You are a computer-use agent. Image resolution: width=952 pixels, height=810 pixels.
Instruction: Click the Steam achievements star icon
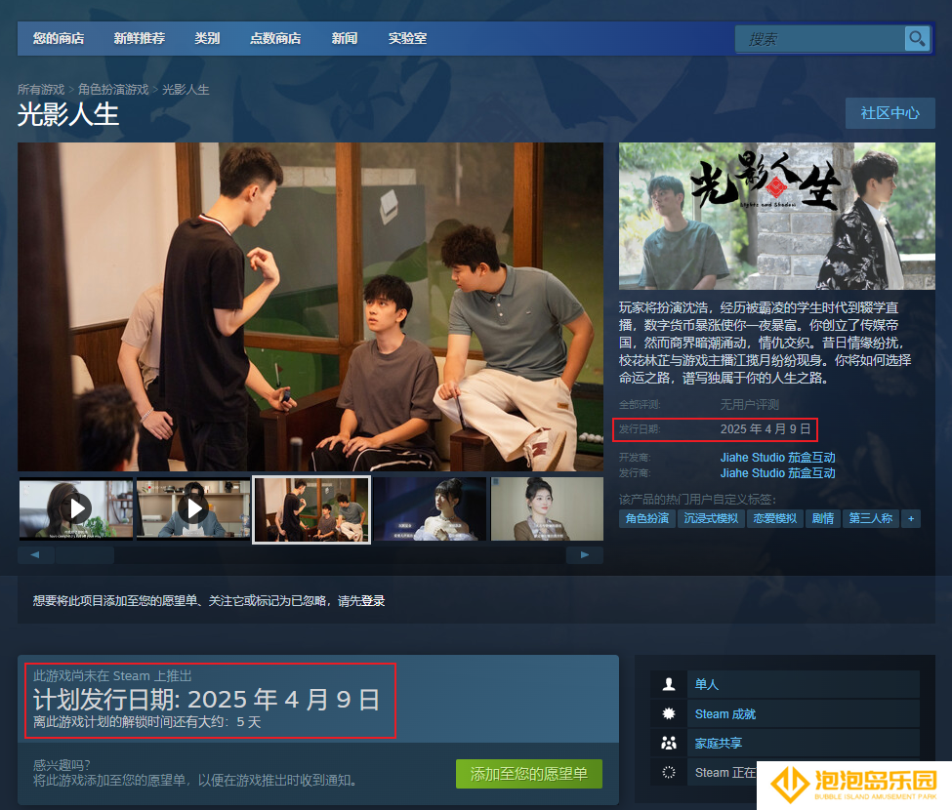pyautogui.click(x=669, y=713)
